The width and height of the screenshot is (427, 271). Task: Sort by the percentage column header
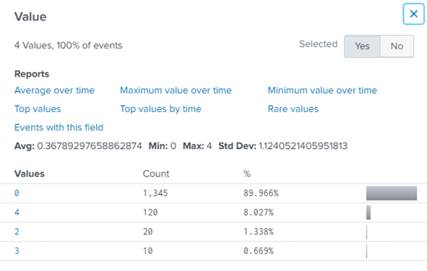[x=248, y=174]
